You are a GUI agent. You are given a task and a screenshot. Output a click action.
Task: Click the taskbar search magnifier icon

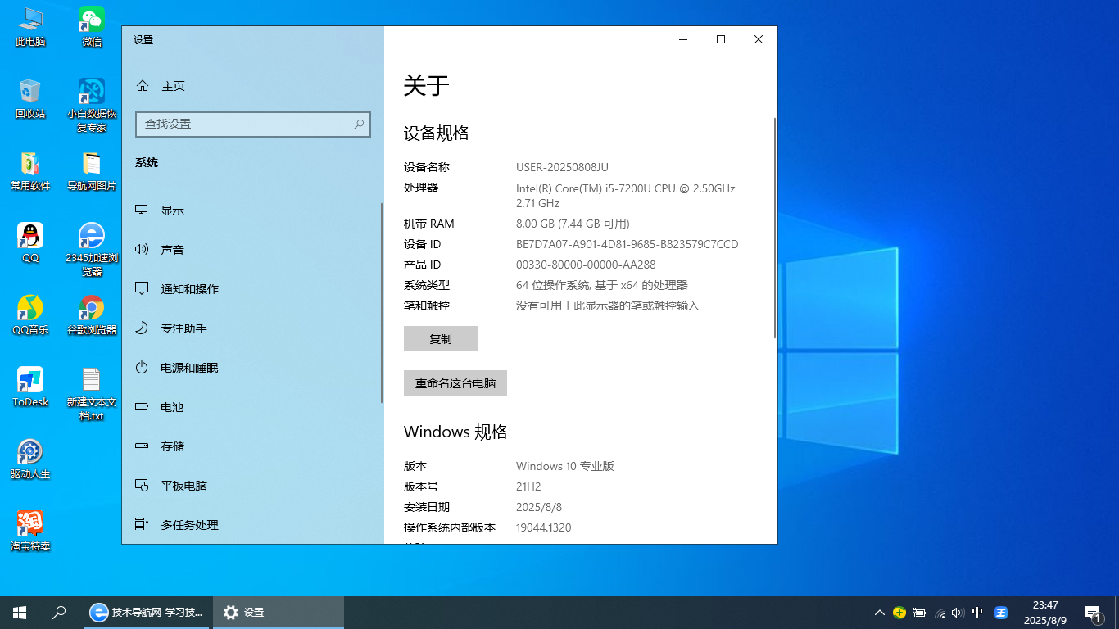[x=59, y=612]
